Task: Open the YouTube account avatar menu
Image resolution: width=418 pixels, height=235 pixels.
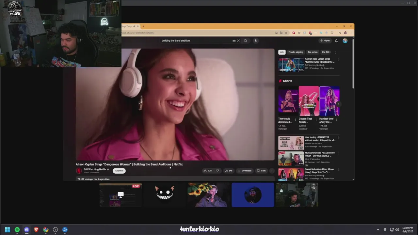Action: pos(345,41)
